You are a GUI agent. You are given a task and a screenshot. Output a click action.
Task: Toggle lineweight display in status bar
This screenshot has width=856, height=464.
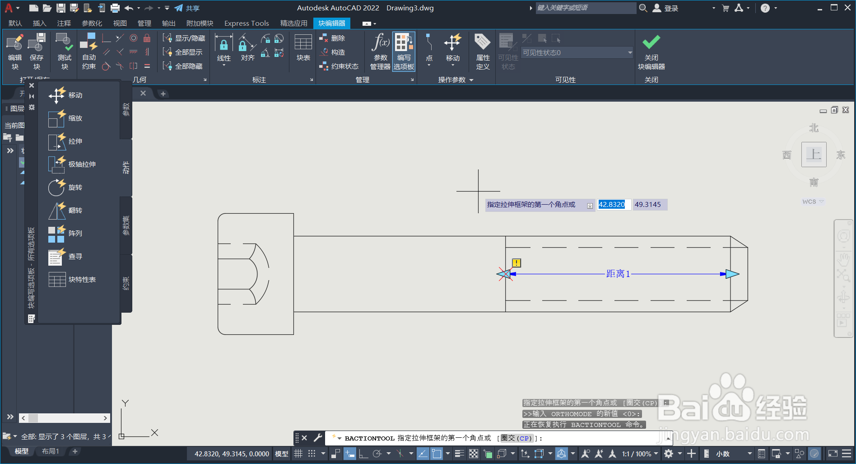point(460,454)
